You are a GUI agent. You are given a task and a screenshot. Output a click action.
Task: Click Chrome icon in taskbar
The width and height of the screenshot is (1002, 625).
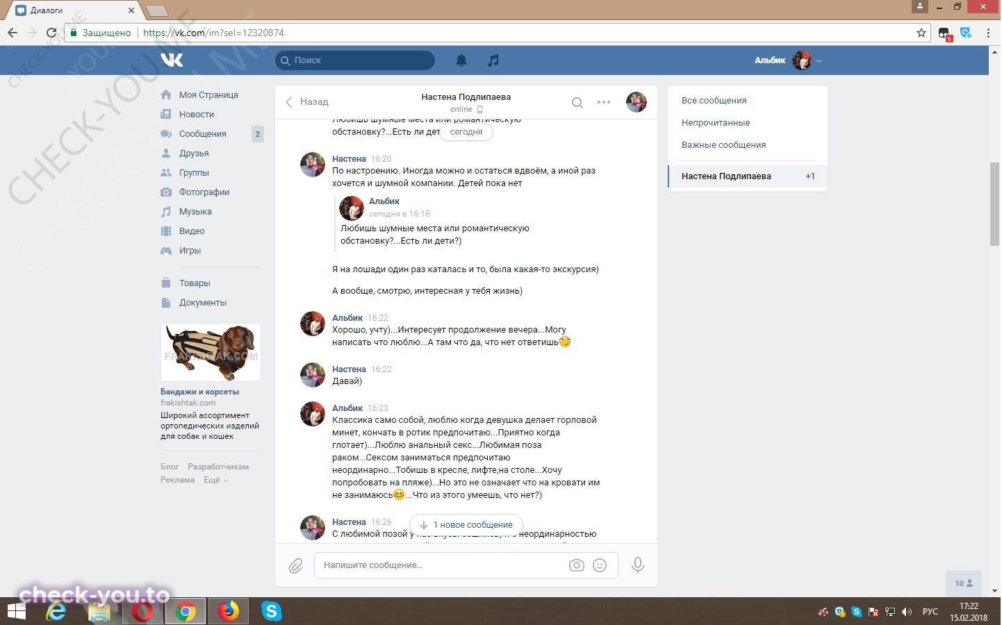coord(185,611)
